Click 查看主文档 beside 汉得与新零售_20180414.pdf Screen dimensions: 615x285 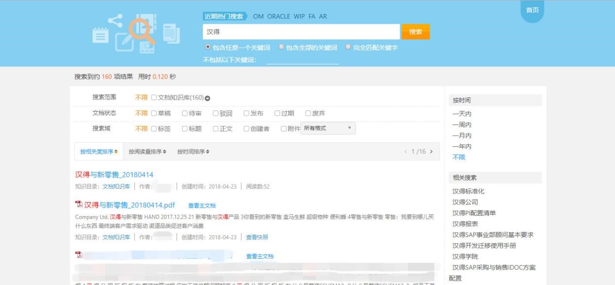[202, 206]
